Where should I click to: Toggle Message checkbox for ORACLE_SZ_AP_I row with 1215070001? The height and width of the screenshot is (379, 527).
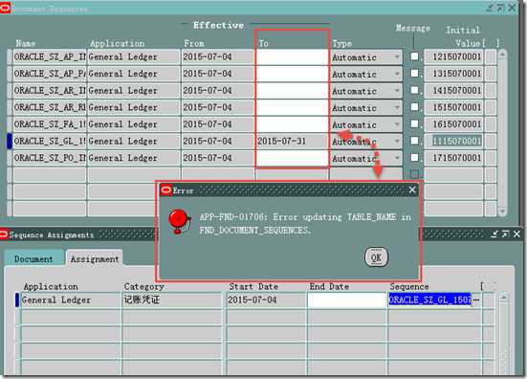[x=414, y=56]
